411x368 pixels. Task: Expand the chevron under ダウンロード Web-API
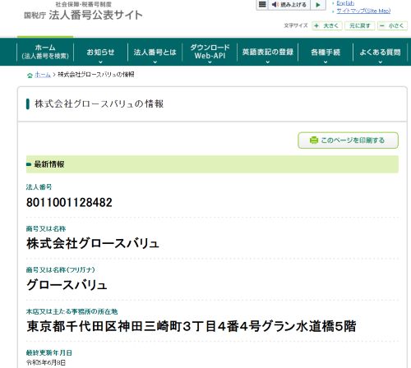coord(210,62)
